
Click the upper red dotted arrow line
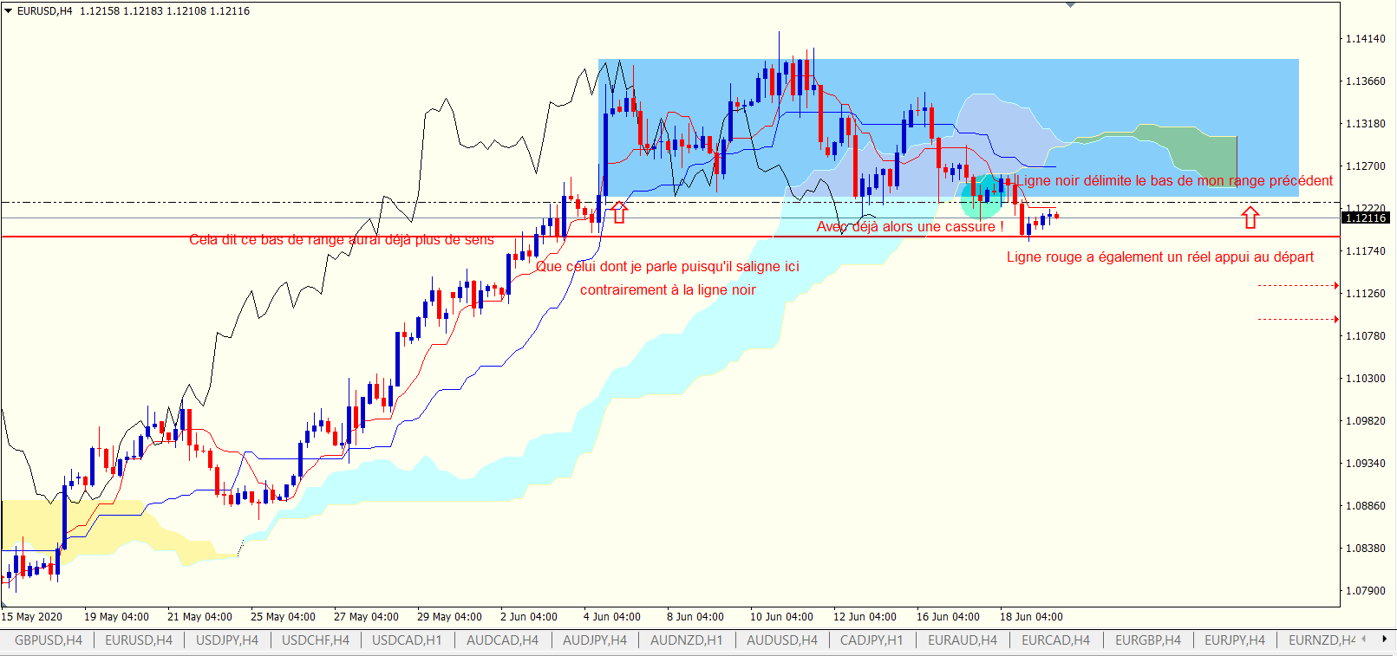pos(1297,285)
